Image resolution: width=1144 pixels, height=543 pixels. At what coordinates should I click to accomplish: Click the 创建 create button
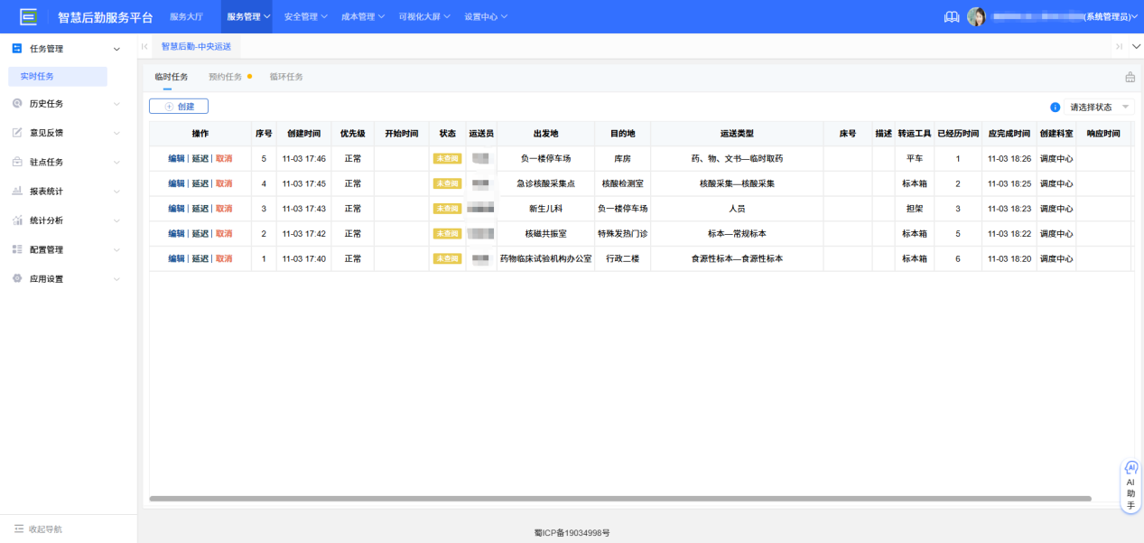tap(178, 106)
